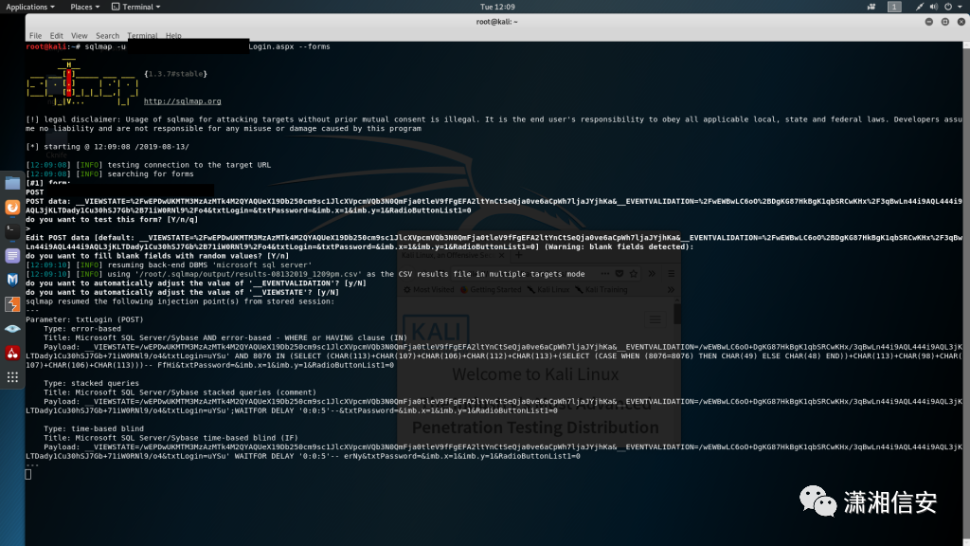Open Files folder icon in dock
This screenshot has height=546, width=970.
pos(12,183)
